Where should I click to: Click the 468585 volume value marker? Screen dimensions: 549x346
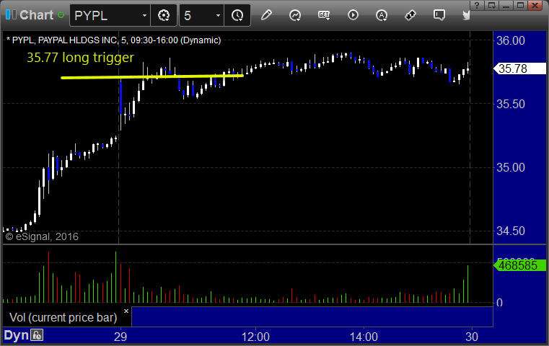tap(520, 265)
